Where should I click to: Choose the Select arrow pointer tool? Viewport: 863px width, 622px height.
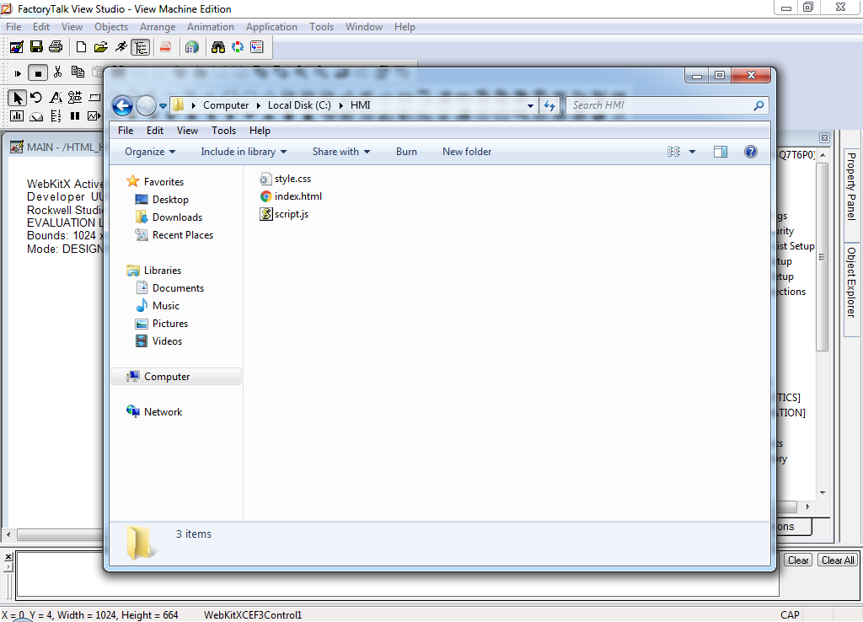point(17,98)
